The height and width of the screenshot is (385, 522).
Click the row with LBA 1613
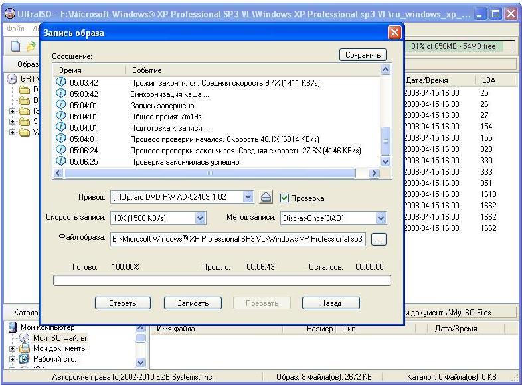point(461,194)
